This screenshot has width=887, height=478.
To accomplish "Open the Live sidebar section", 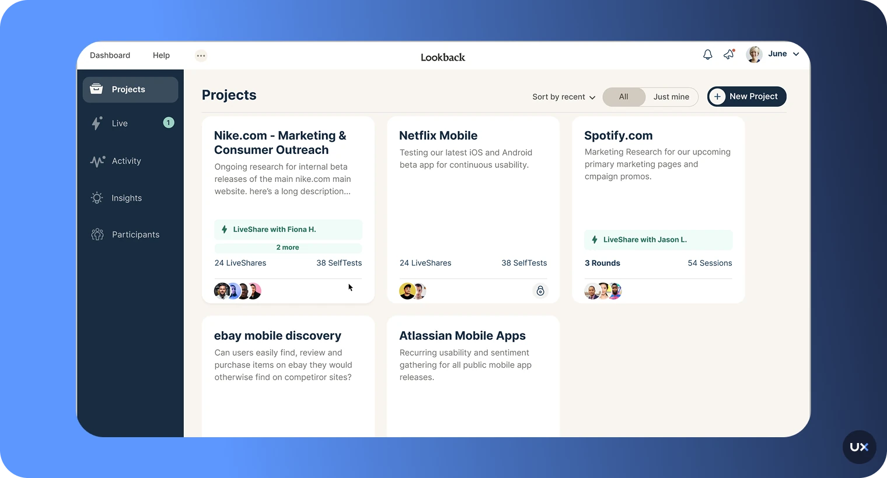I will click(130, 124).
